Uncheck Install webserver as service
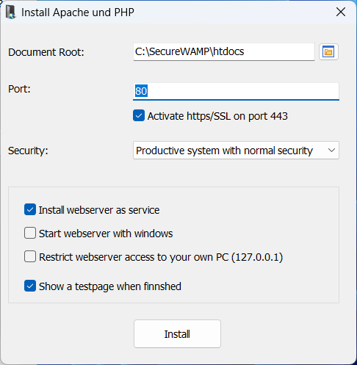This screenshot has width=357, height=365. point(30,210)
